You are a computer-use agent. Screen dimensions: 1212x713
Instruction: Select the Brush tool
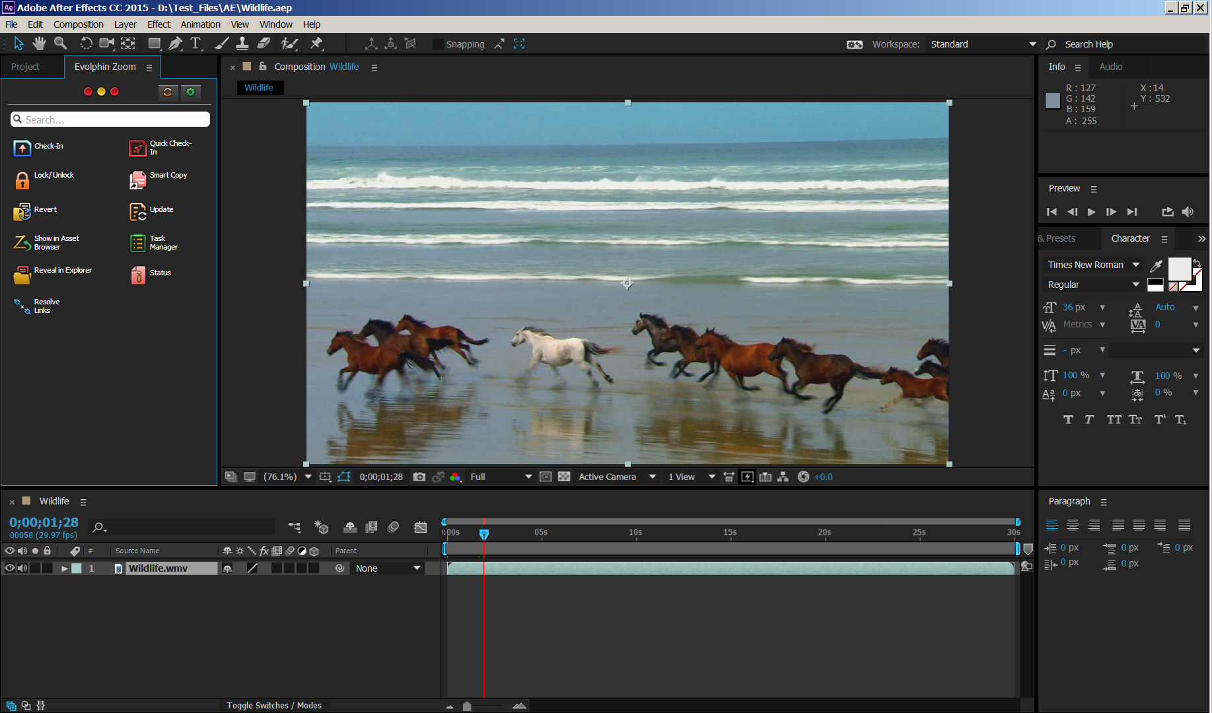pos(222,44)
